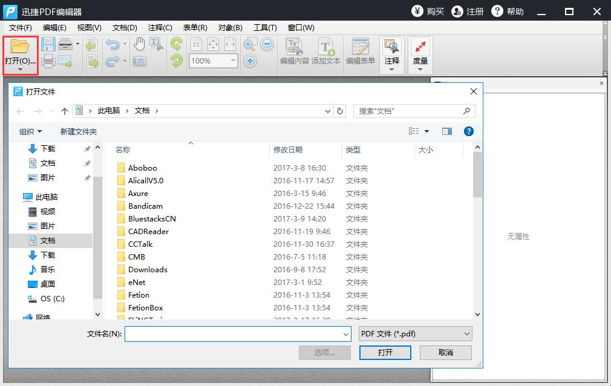Expand the 组织 organize dropdown

30,131
